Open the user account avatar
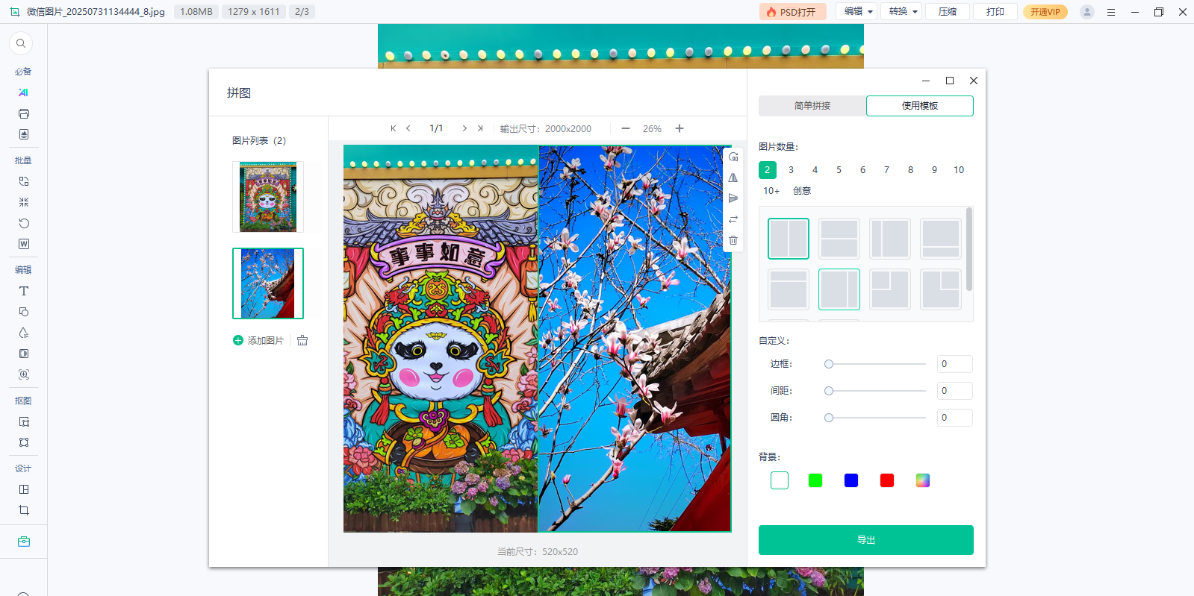1194x596 pixels. click(1087, 12)
